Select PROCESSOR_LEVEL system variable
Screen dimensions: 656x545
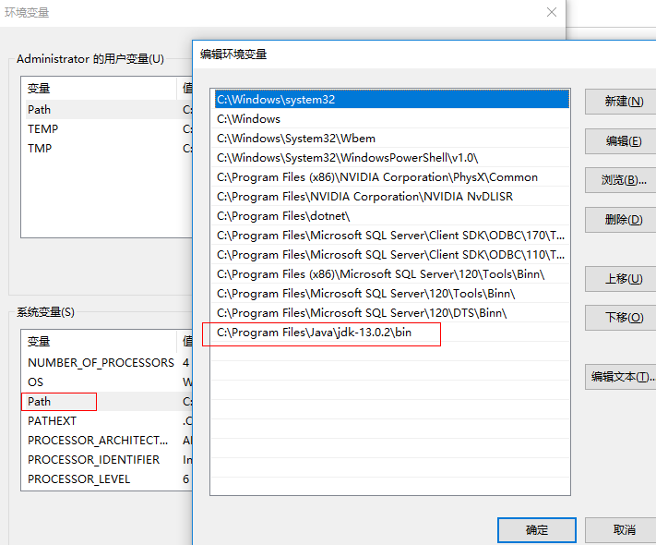pyautogui.click(x=108, y=478)
